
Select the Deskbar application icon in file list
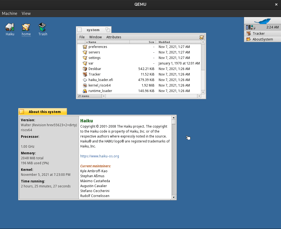[x=85, y=69]
